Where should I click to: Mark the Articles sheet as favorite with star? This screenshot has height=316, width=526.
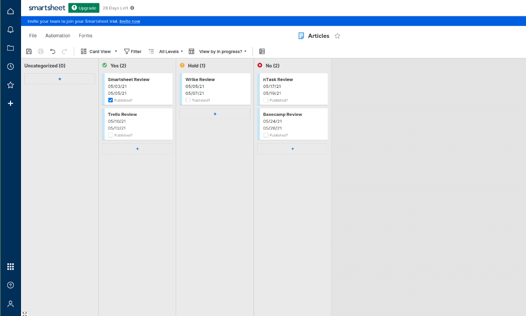click(338, 36)
